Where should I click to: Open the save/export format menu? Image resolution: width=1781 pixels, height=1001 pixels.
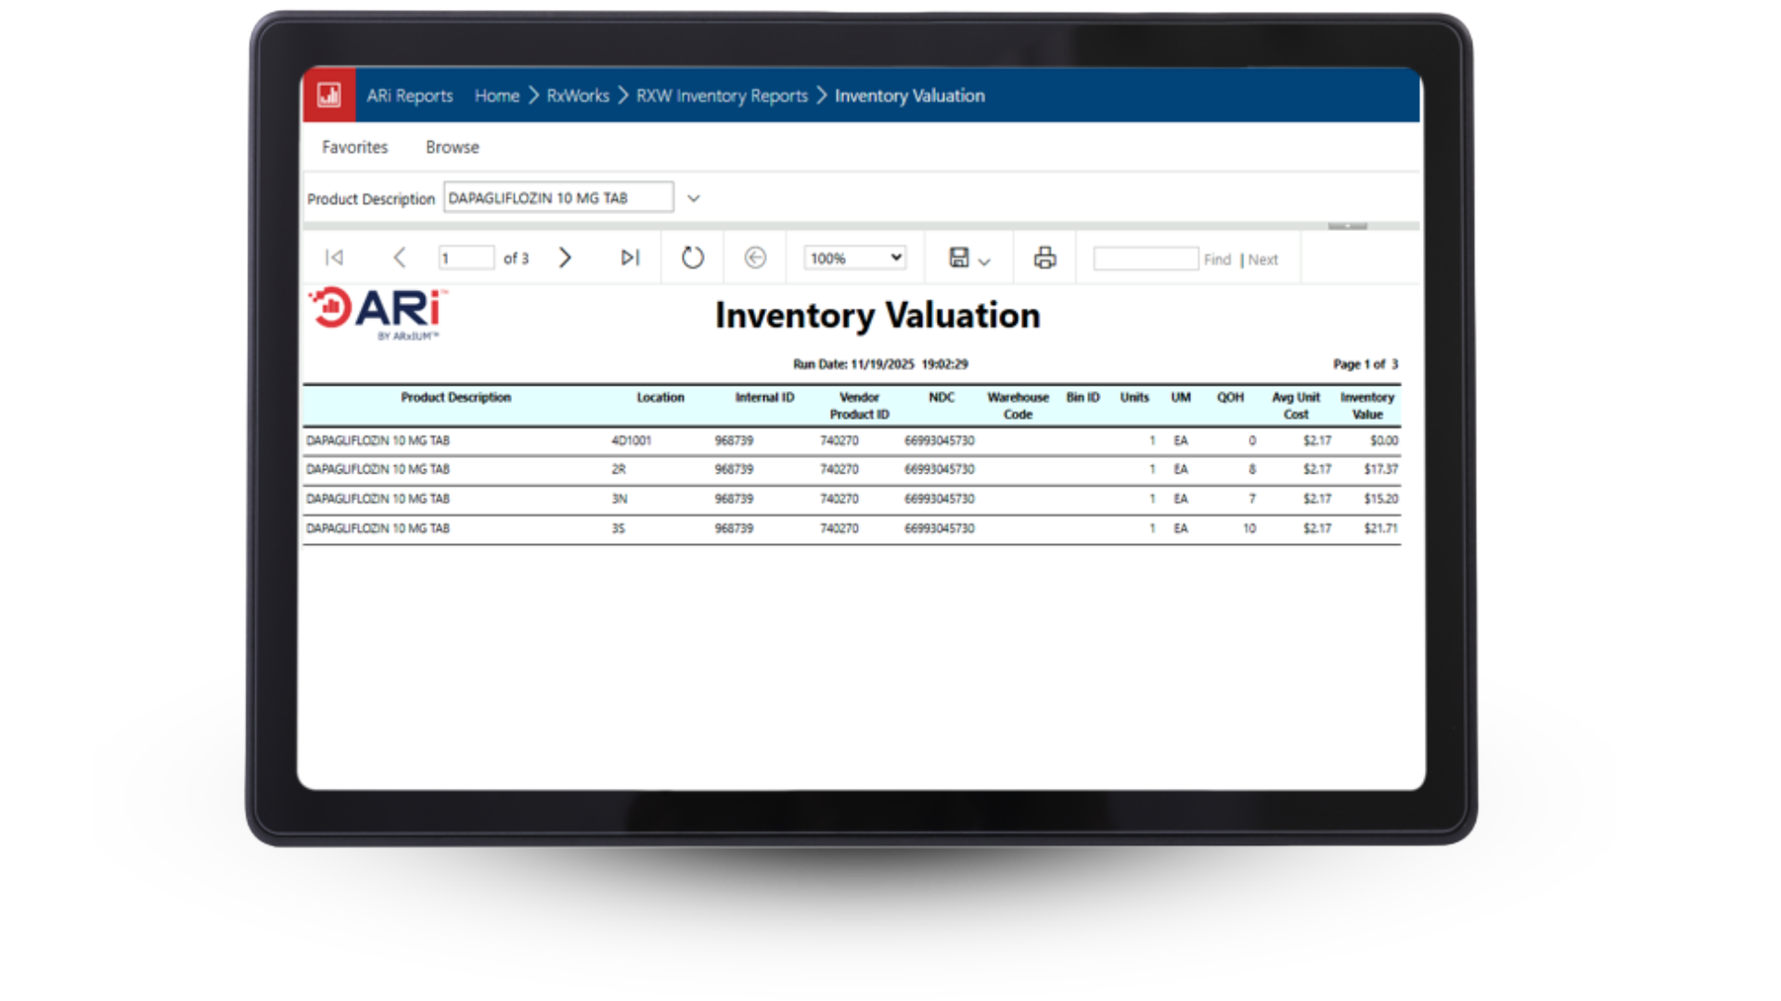coord(969,259)
